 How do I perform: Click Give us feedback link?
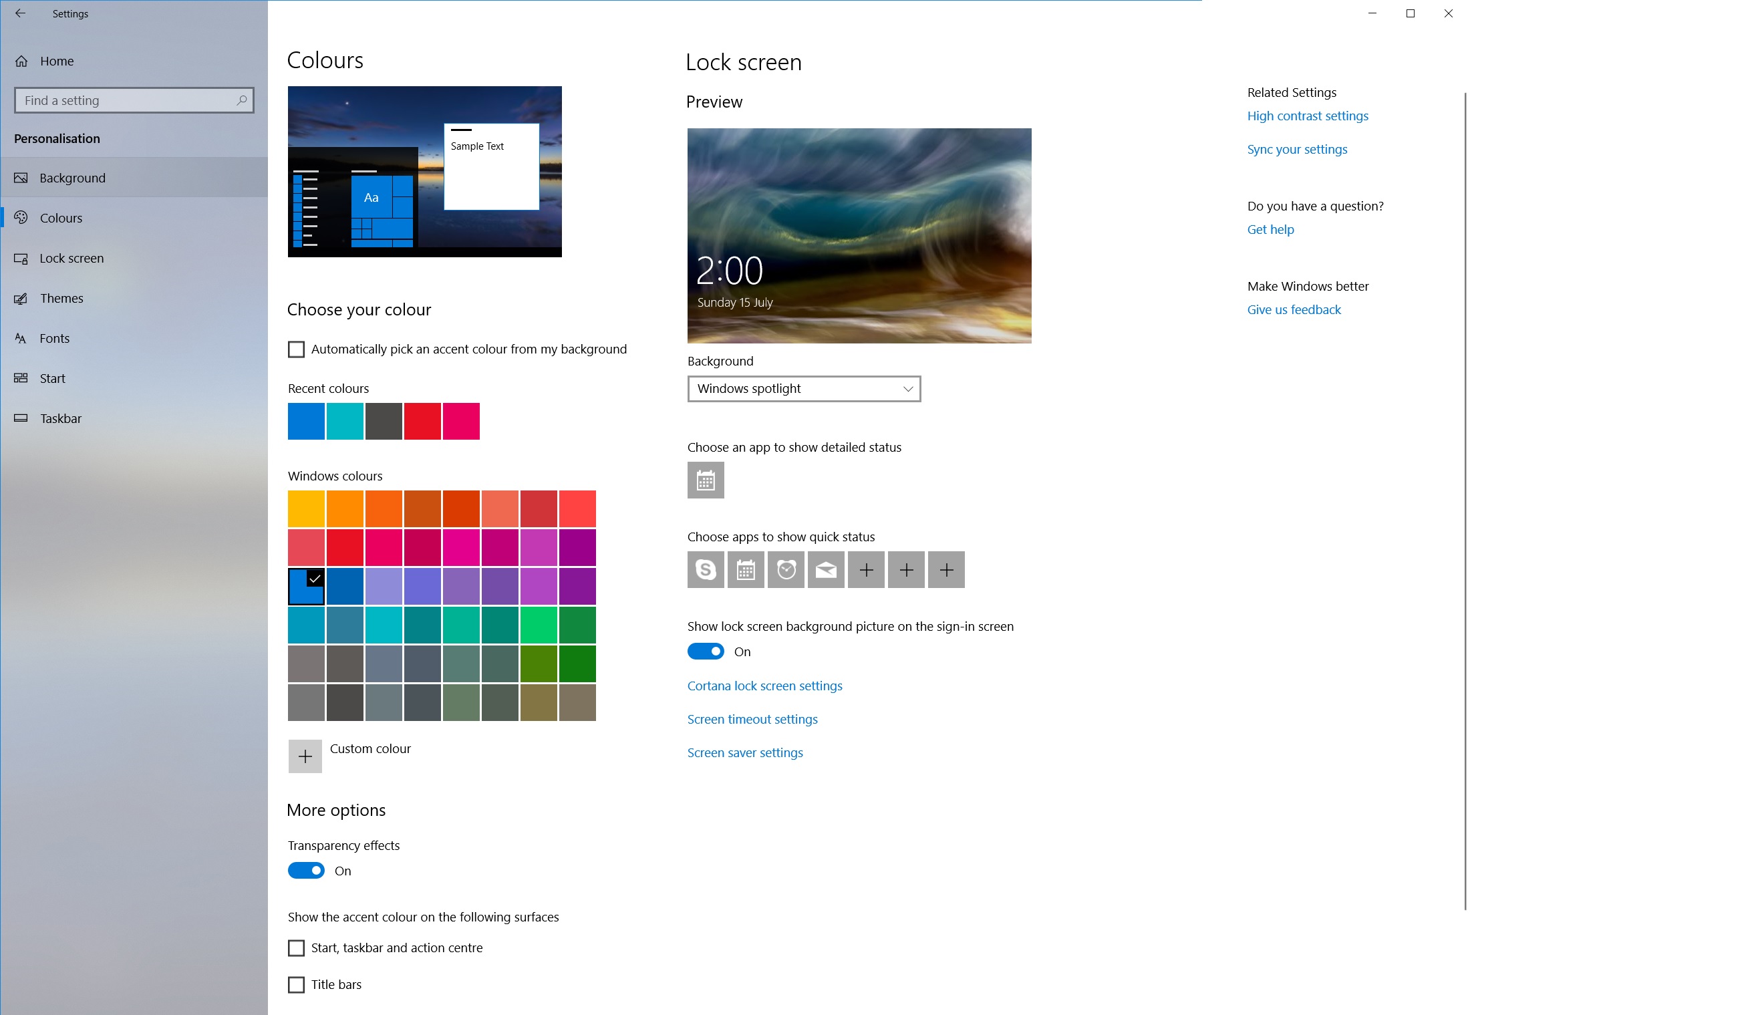click(1294, 309)
